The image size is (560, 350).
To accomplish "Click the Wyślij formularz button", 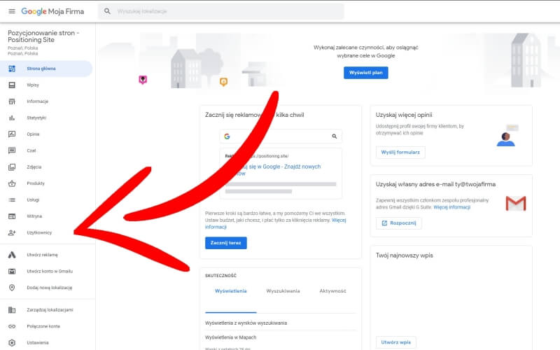I will click(x=400, y=153).
